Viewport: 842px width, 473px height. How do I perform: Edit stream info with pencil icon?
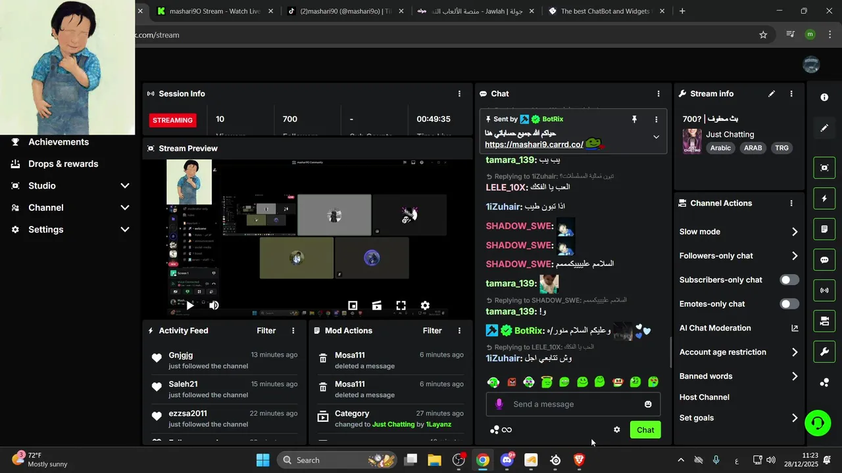pyautogui.click(x=772, y=94)
